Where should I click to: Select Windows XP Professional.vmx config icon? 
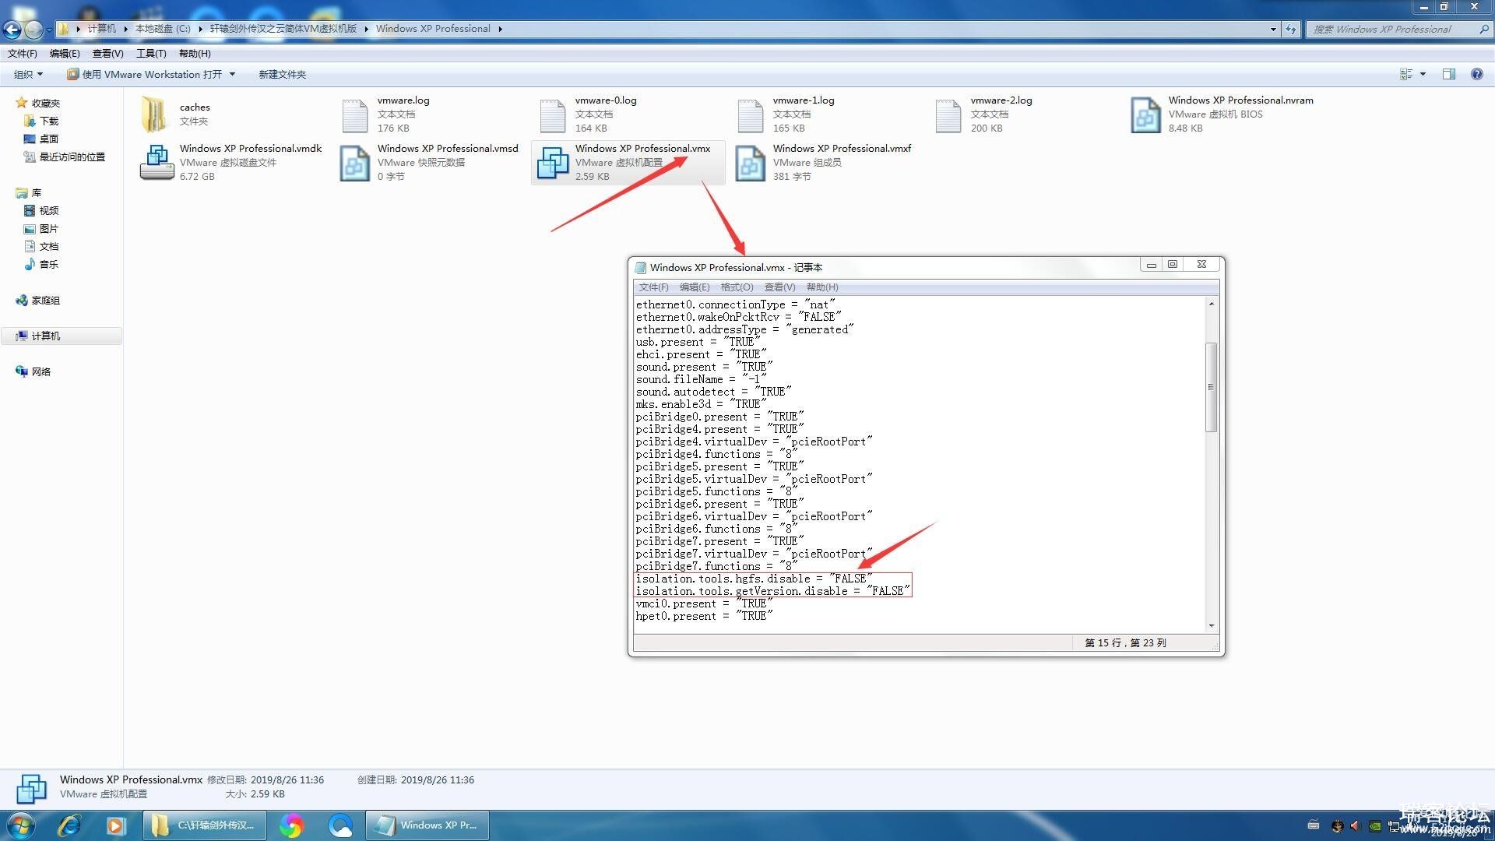(x=553, y=164)
